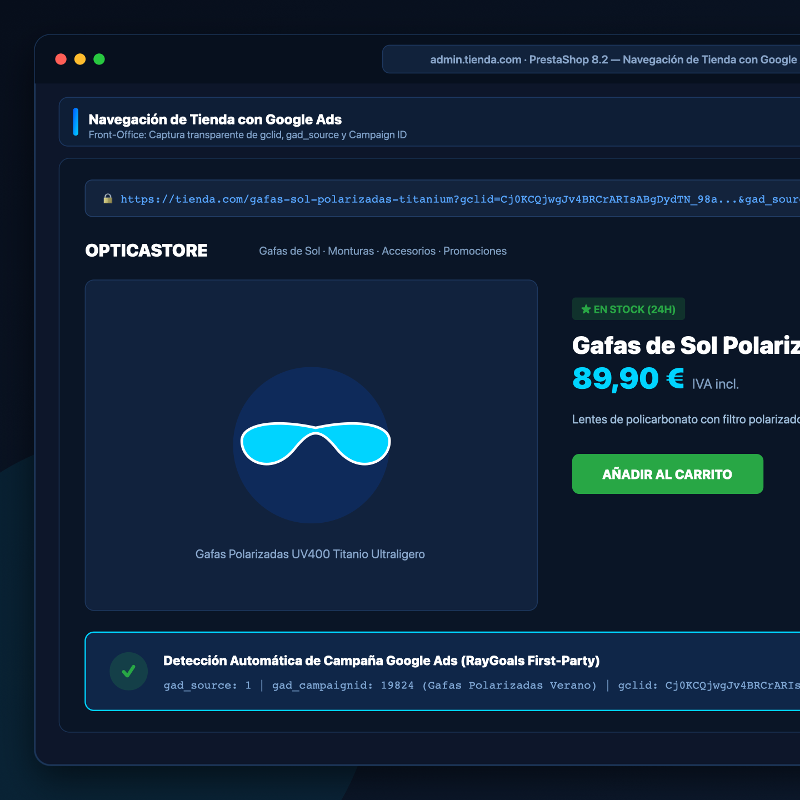
Task: Open the Accesorios category
Action: tap(409, 251)
